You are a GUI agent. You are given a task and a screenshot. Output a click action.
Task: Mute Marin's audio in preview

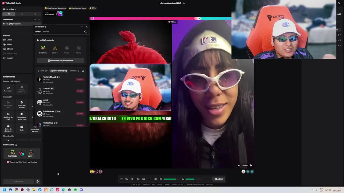point(239,165)
